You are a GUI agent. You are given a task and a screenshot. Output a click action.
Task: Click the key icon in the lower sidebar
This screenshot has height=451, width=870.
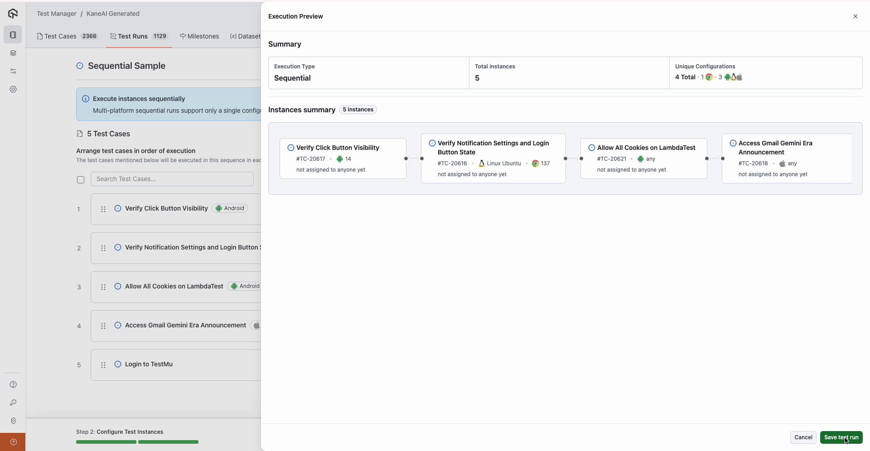click(13, 403)
